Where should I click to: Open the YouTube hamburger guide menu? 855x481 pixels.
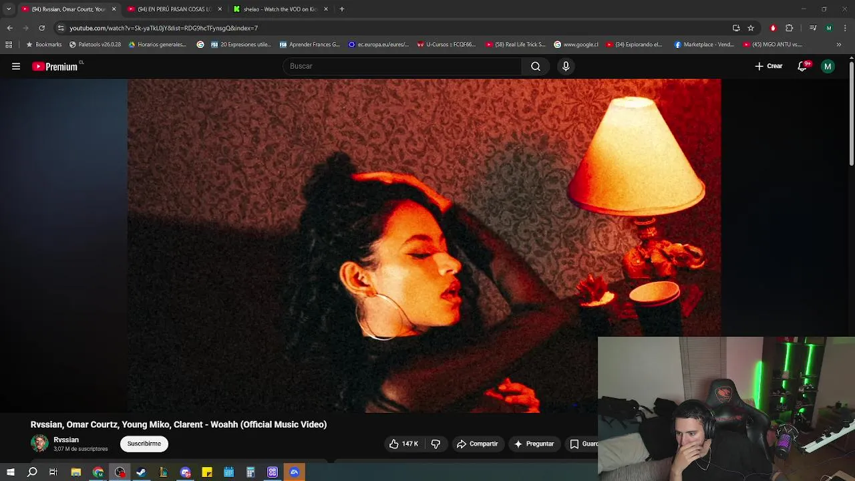pyautogui.click(x=16, y=66)
